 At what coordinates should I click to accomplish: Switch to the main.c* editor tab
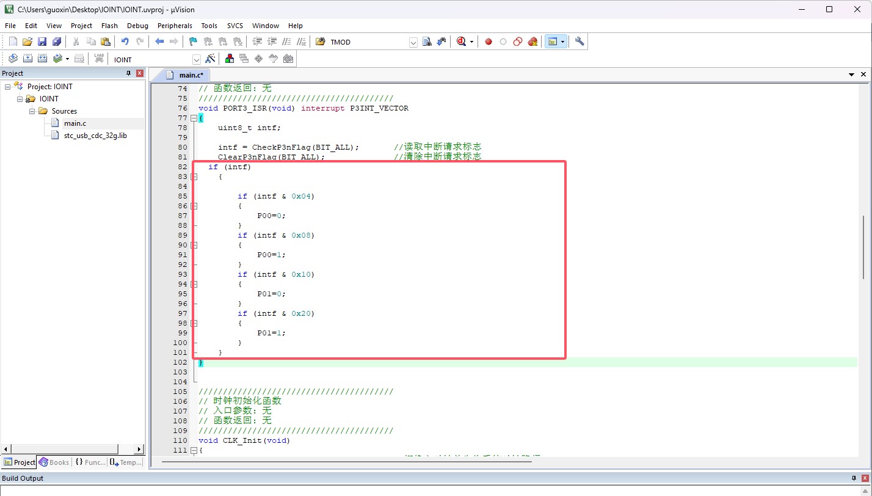click(x=187, y=75)
